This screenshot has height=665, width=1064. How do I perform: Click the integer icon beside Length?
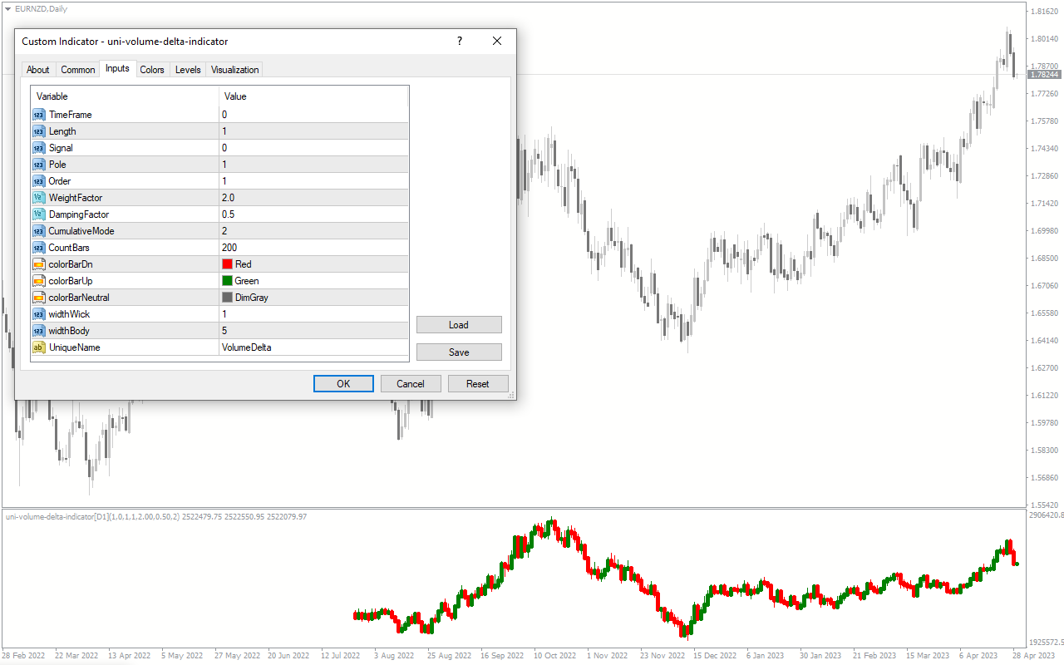pos(39,131)
